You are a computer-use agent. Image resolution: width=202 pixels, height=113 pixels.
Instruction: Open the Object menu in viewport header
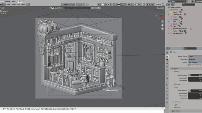pyautogui.click(x=23, y=4)
